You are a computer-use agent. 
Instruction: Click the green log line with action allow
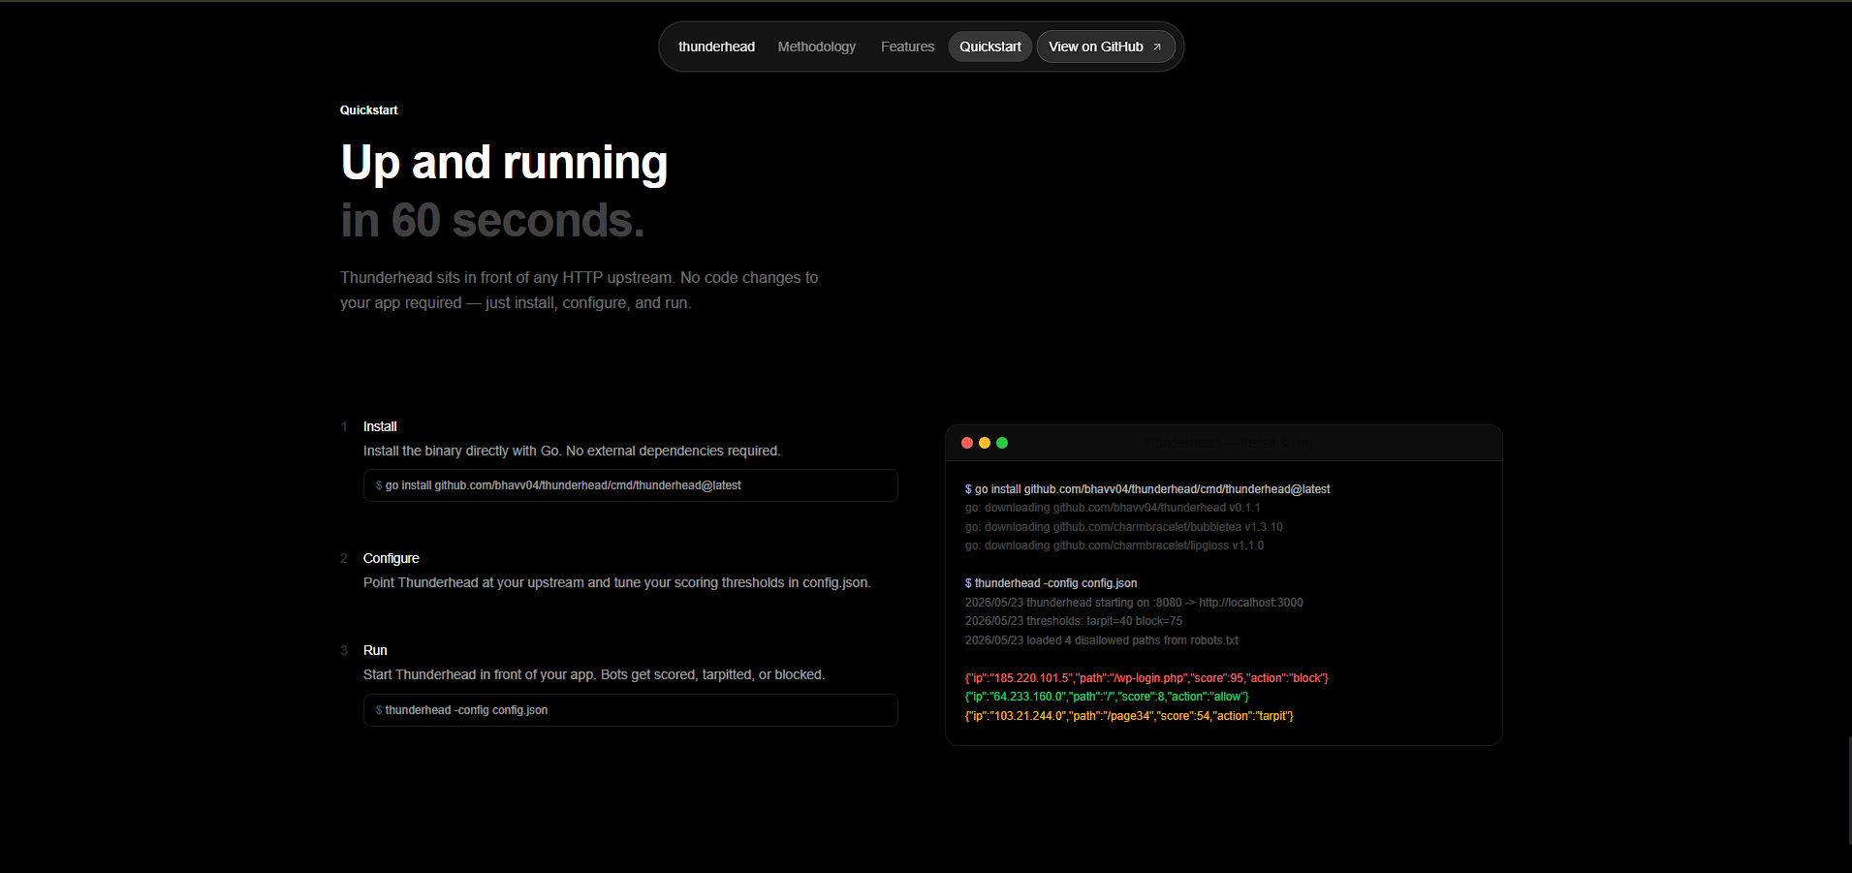click(1107, 697)
